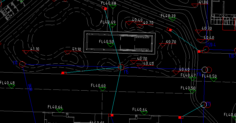Pick the white circle next to Y16
The image size is (236, 123).
pyautogui.click(x=205, y=70)
